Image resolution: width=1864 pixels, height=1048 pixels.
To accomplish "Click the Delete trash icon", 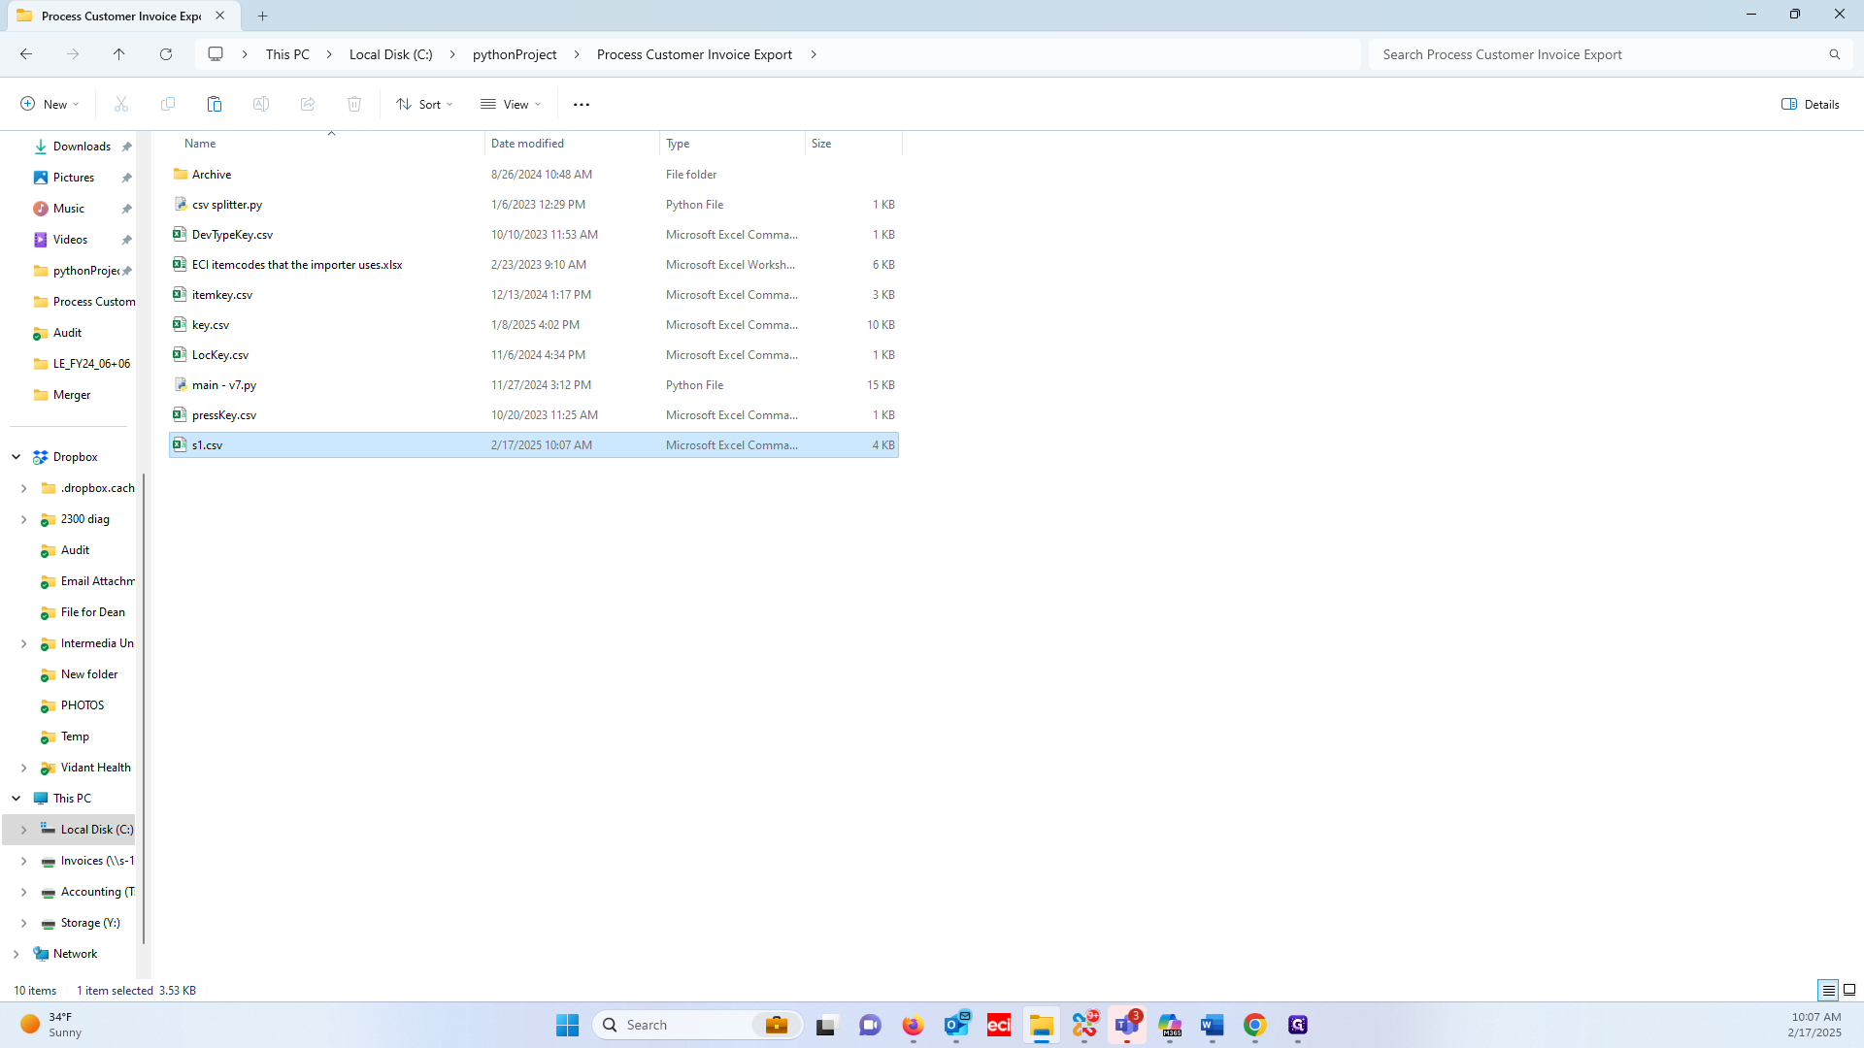I will pos(354,104).
